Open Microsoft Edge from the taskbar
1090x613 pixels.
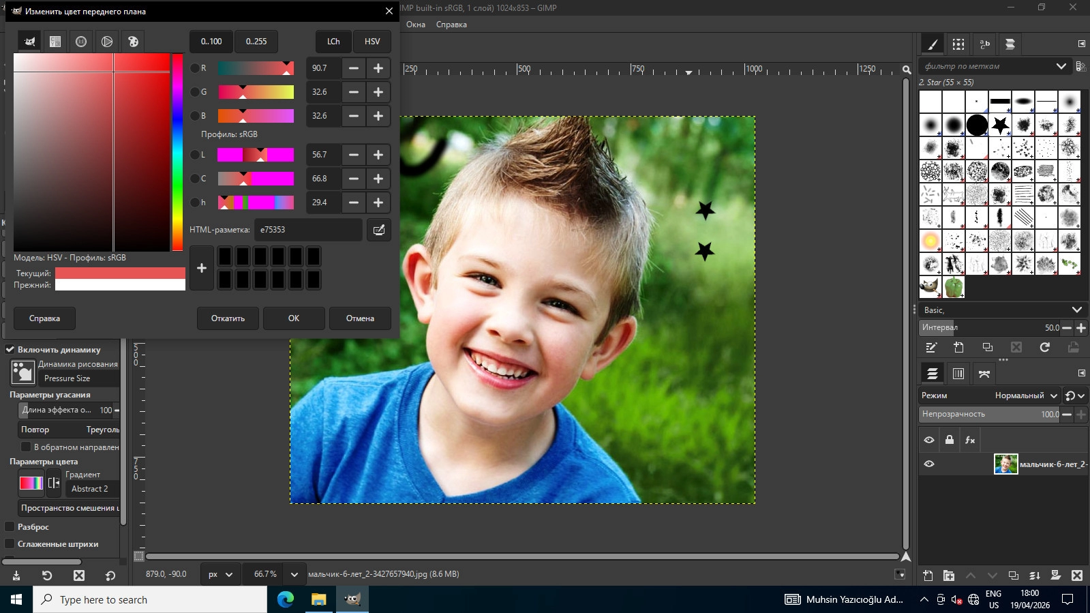coord(286,599)
